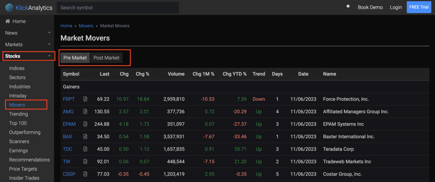
Task: Click the Book Demo link
Action: point(370,7)
